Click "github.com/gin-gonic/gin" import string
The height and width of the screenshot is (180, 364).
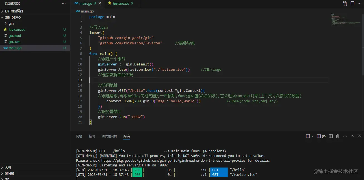pyautogui.click(x=126, y=38)
